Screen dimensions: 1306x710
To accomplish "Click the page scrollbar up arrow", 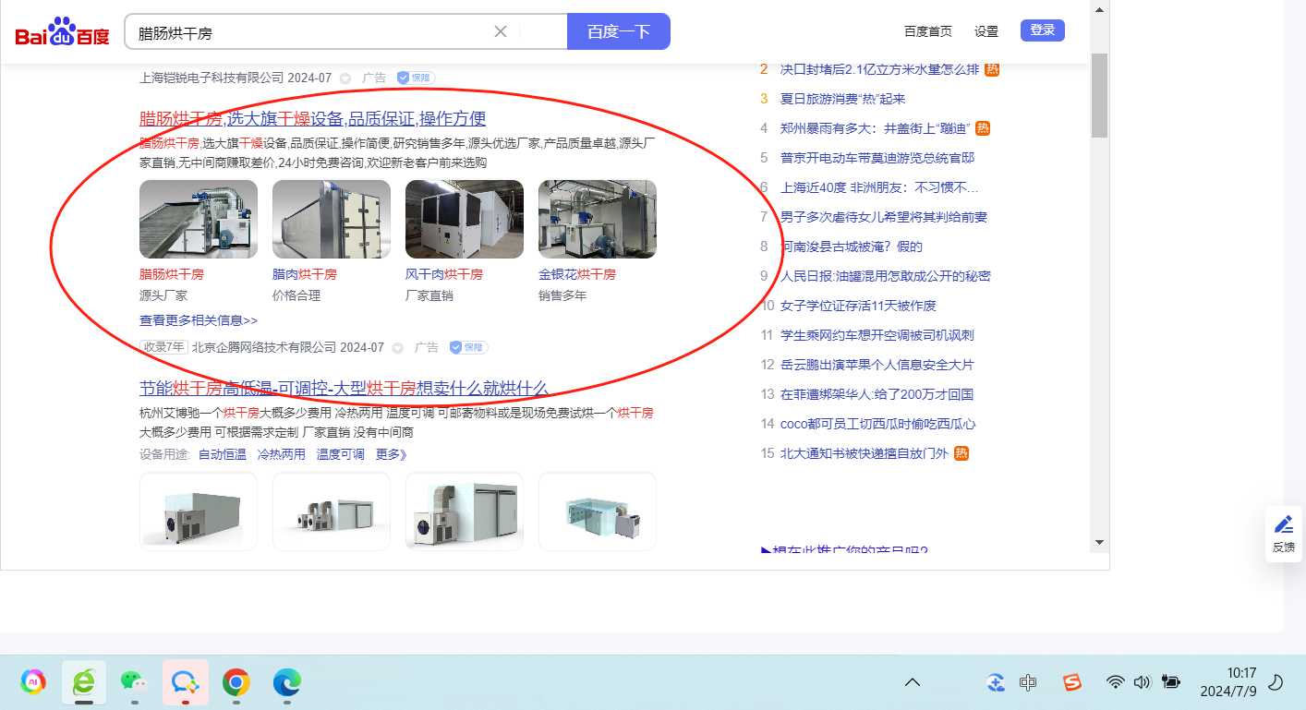I will [1099, 9].
